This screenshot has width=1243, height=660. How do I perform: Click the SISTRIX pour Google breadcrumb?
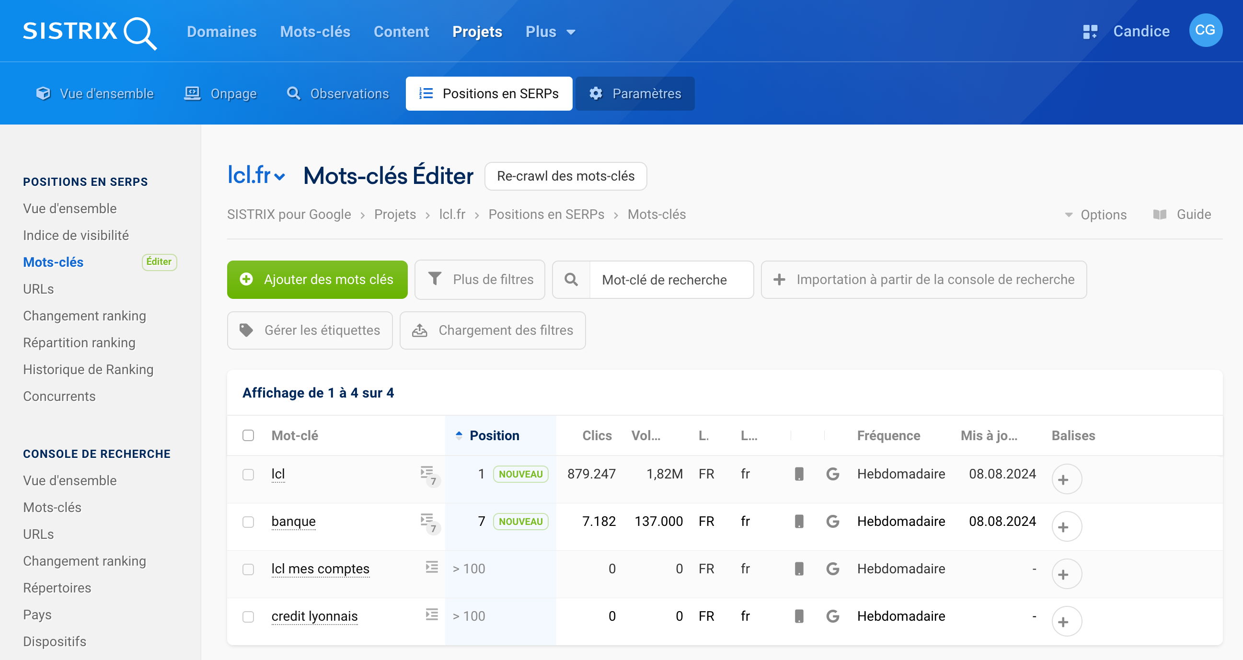289,214
